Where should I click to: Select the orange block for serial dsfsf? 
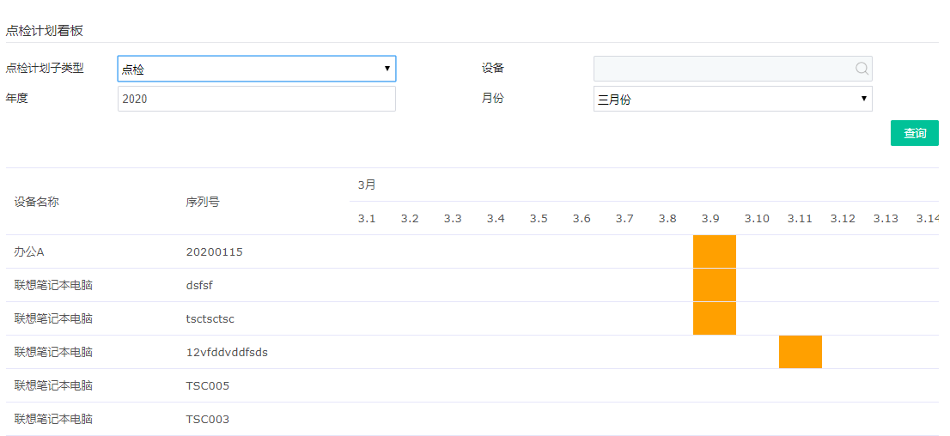(714, 285)
